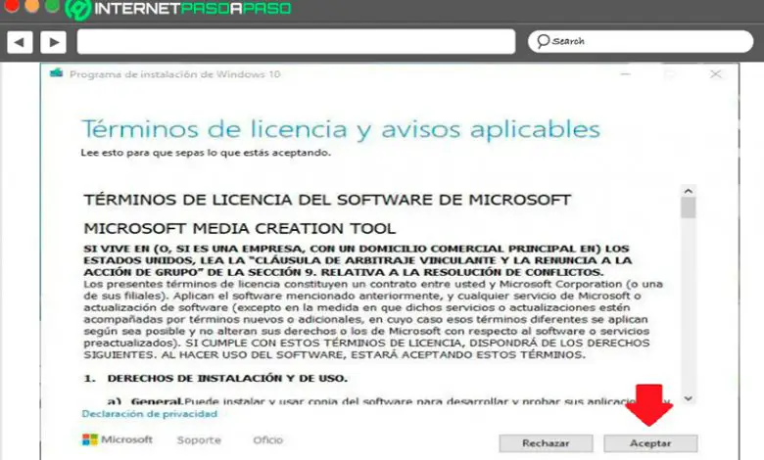Click the Windows 10 setup title icon
This screenshot has height=460, width=764.
[x=57, y=73]
